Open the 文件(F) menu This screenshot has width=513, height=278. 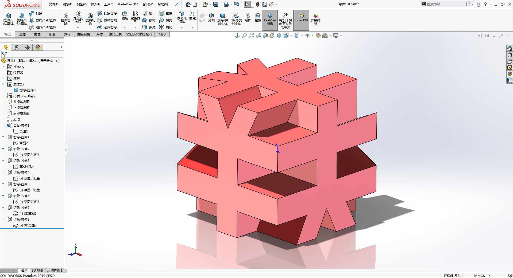click(53, 4)
